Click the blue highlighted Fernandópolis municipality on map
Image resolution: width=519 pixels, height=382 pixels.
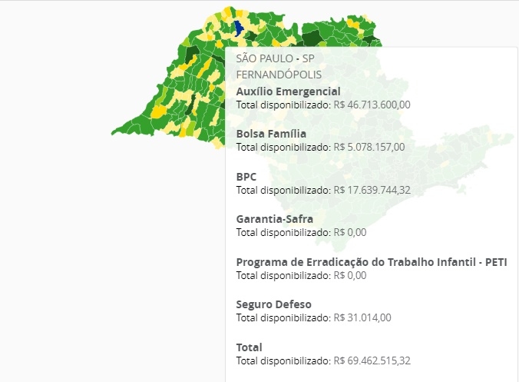point(239,28)
